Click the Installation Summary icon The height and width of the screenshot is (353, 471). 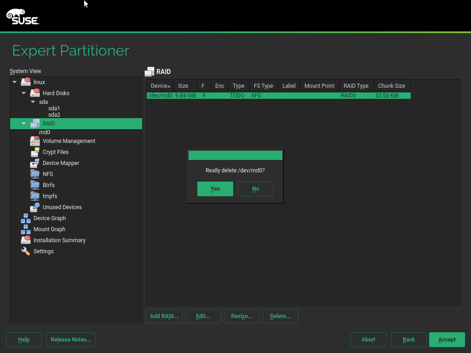[26, 240]
